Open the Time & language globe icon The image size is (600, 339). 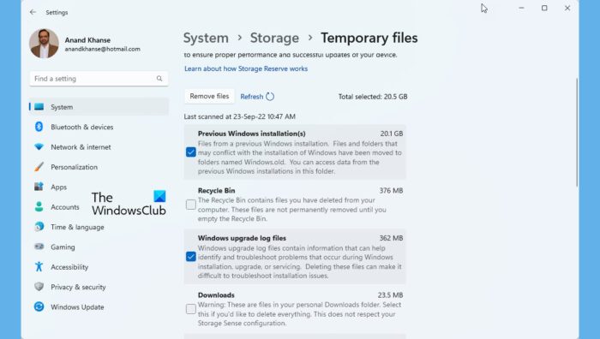pyautogui.click(x=39, y=227)
